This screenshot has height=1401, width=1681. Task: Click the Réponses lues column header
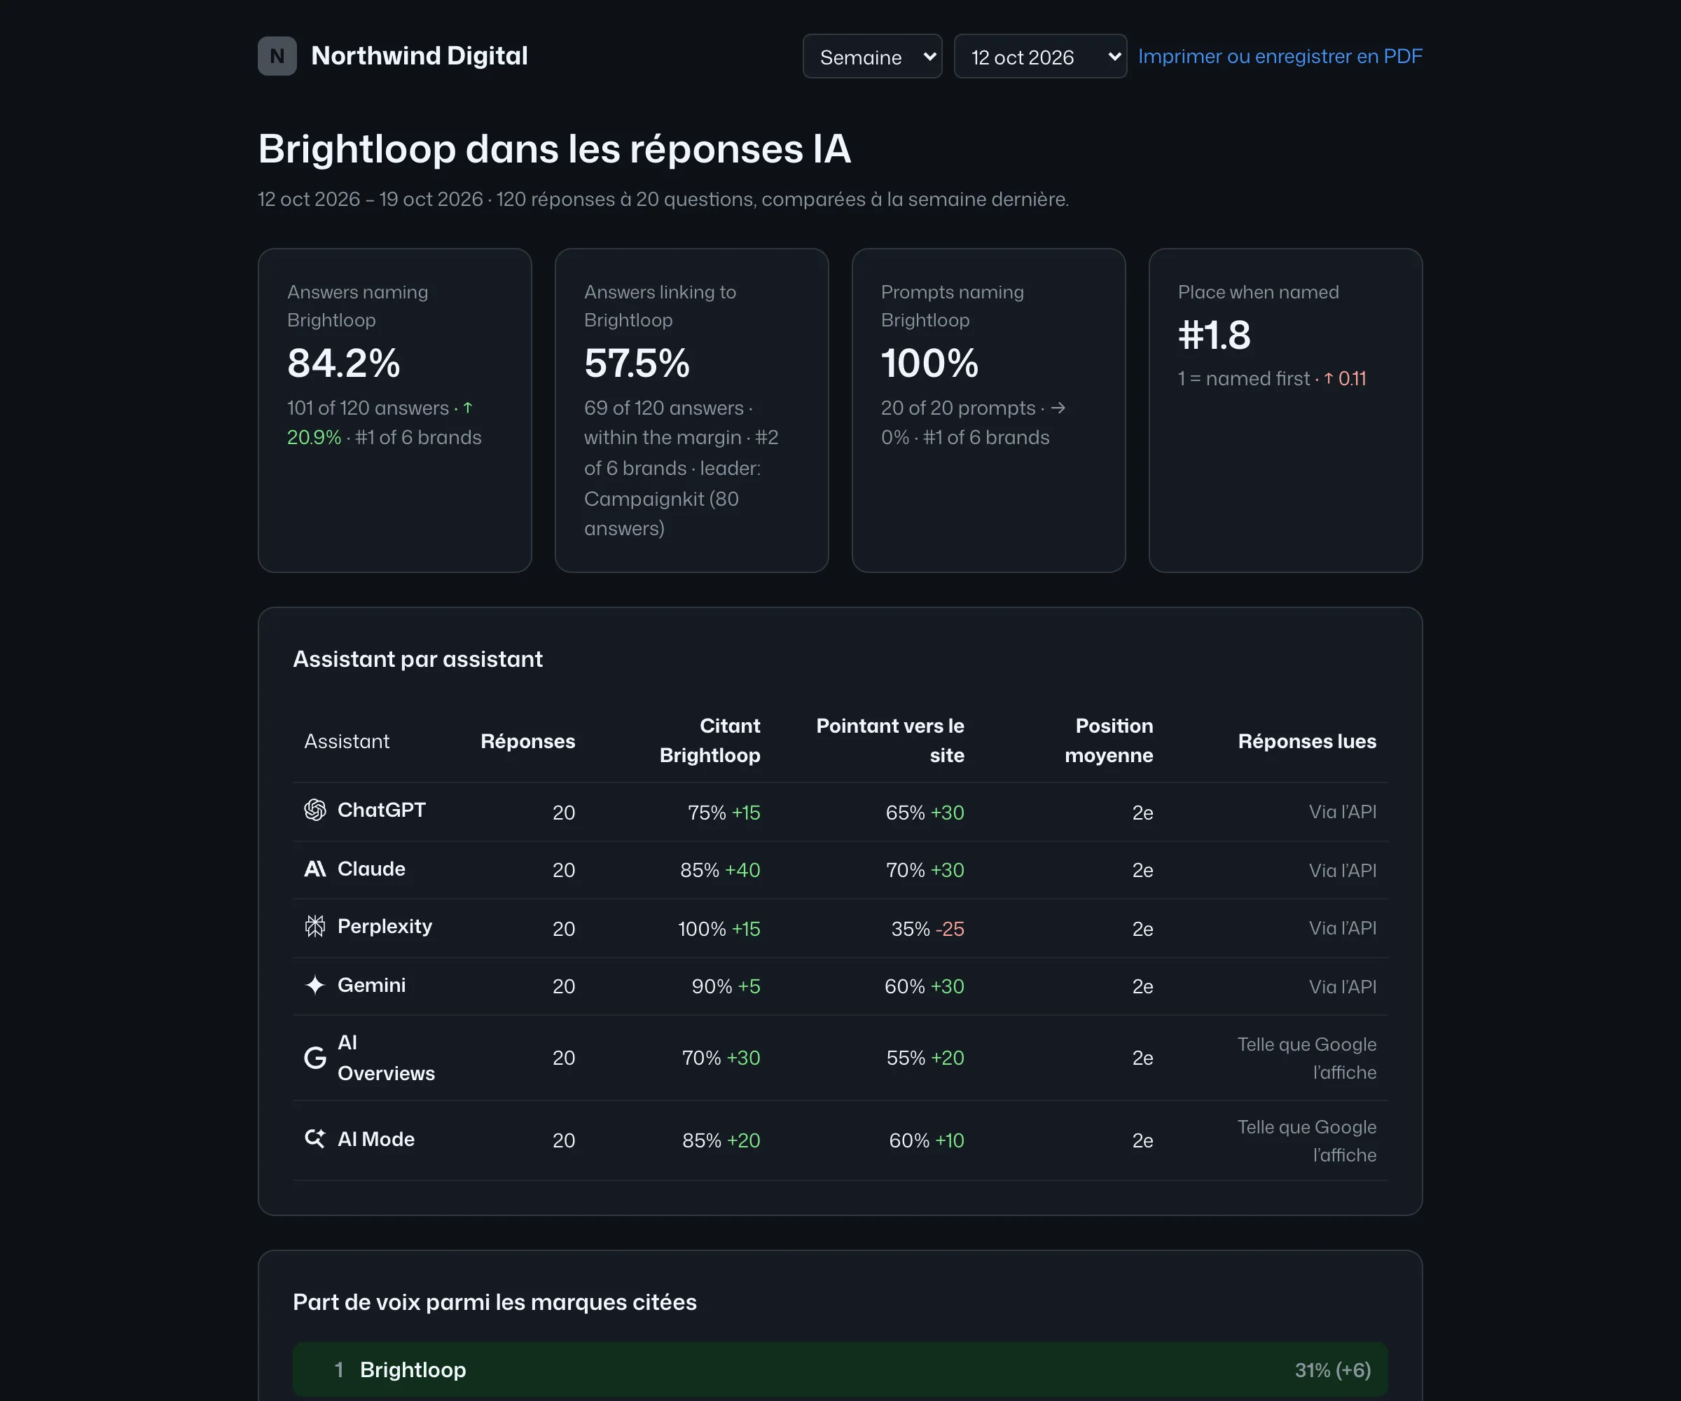1307,742
